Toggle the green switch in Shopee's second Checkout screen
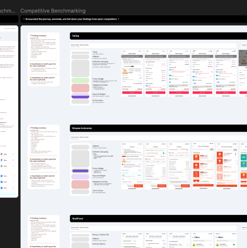Screen dimensions: 247x248 [x=164, y=153]
